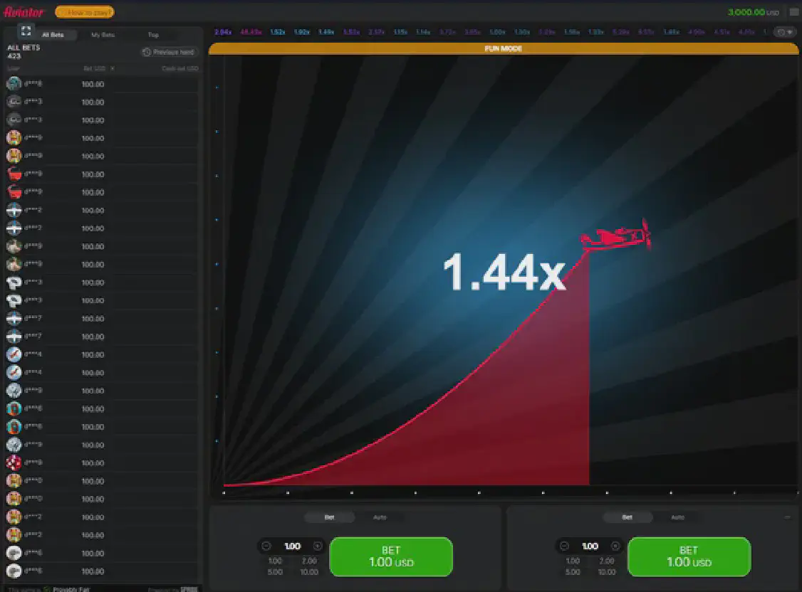Click the left bet amount input field
The image size is (802, 592).
coord(292,546)
